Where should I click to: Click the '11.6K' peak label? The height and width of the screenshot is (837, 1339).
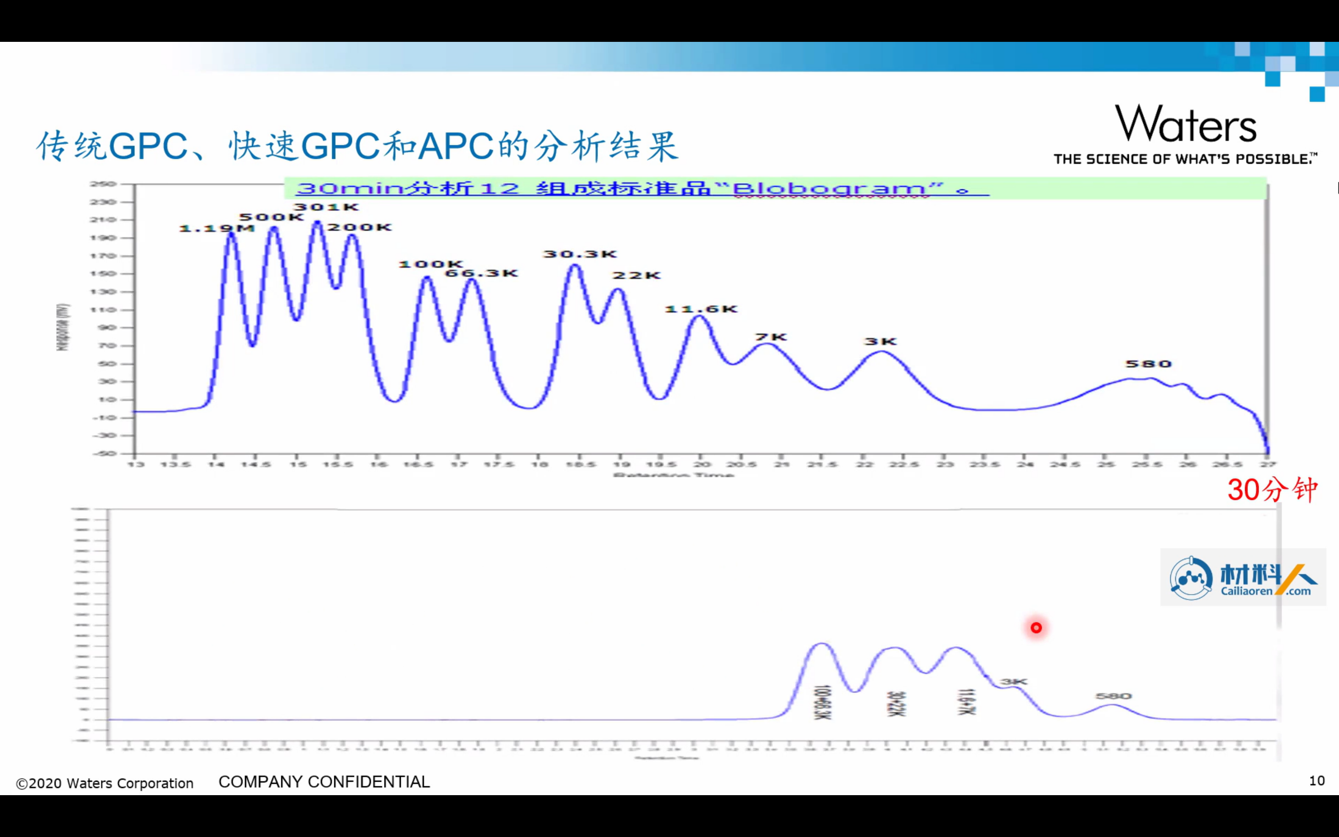tap(701, 309)
